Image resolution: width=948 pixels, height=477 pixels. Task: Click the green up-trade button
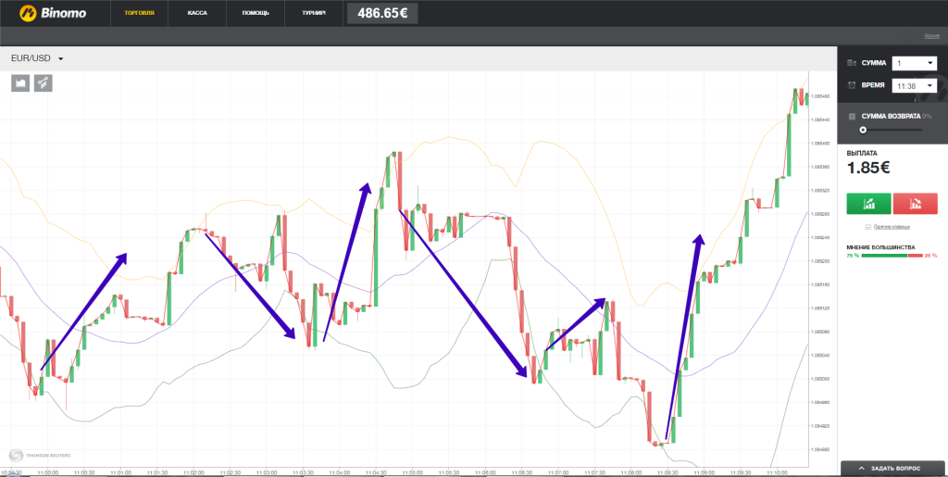[x=868, y=204]
